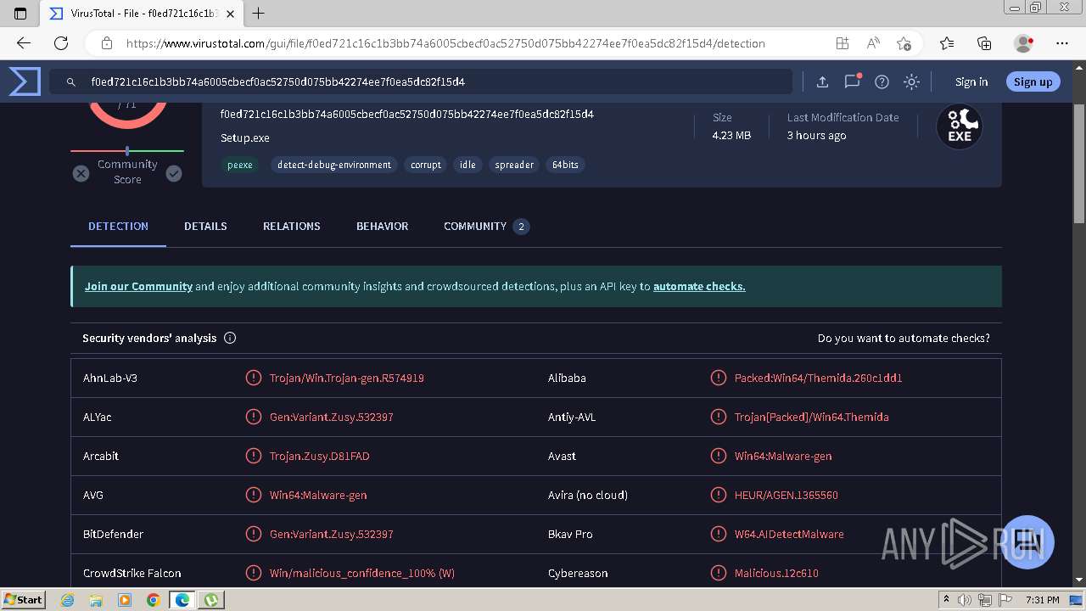Follow the Join our Community link
The image size is (1086, 611).
(x=138, y=287)
